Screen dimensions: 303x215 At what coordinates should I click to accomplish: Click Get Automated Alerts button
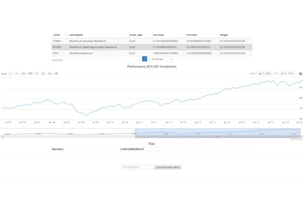click(168, 167)
